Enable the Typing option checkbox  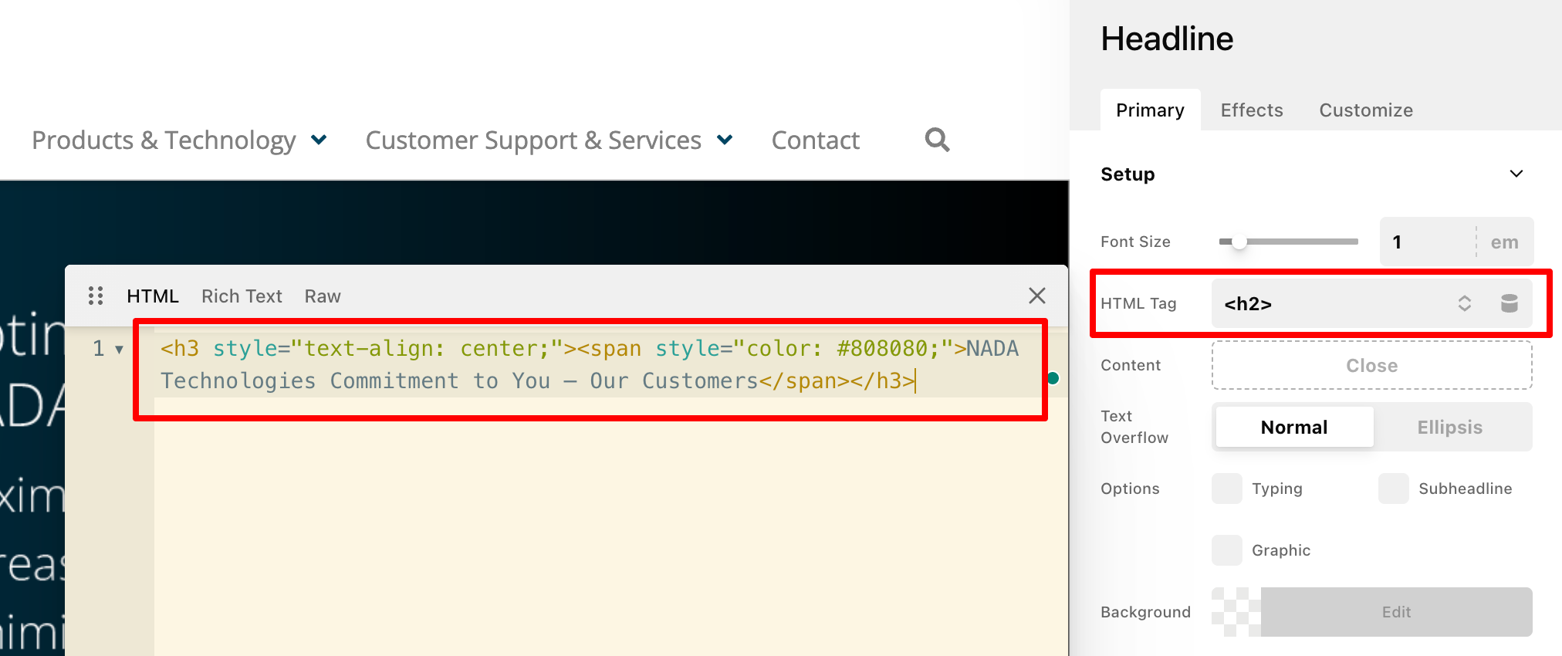click(x=1226, y=489)
